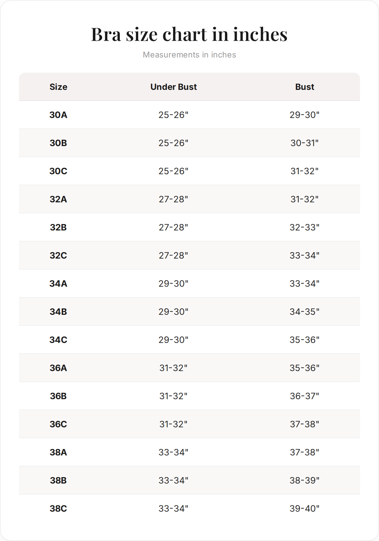This screenshot has height=541, width=379.
Task: Click the 30C size label
Action: [x=58, y=171]
